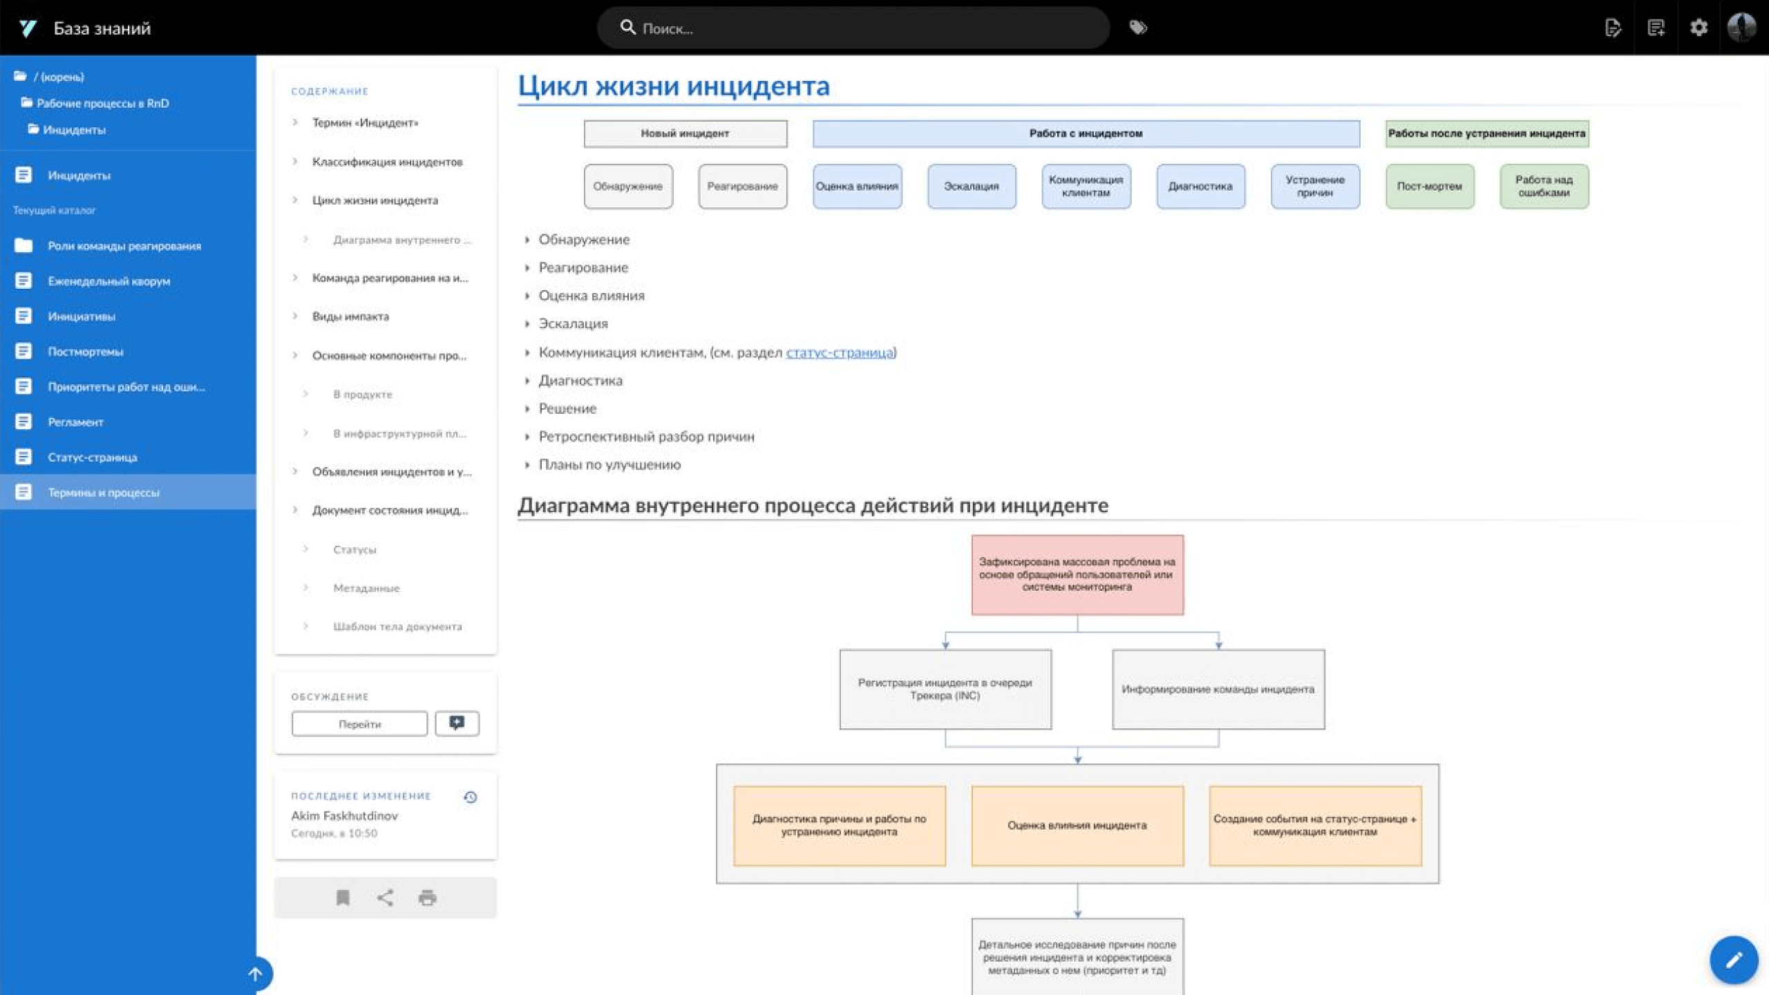Viewport: 1769px width, 995px height.
Task: Open Роли команды реагирования folder
Action: click(x=124, y=246)
